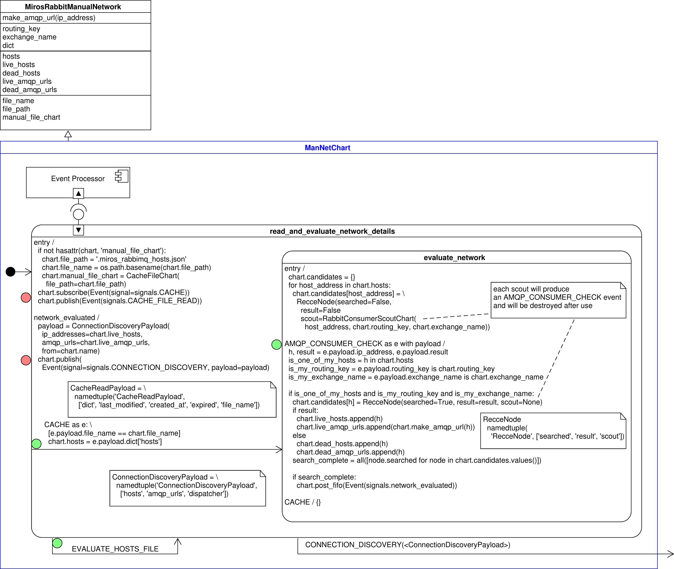Toggle the downward triangle connector above read_and_evaluate_network_details

pyautogui.click(x=78, y=230)
